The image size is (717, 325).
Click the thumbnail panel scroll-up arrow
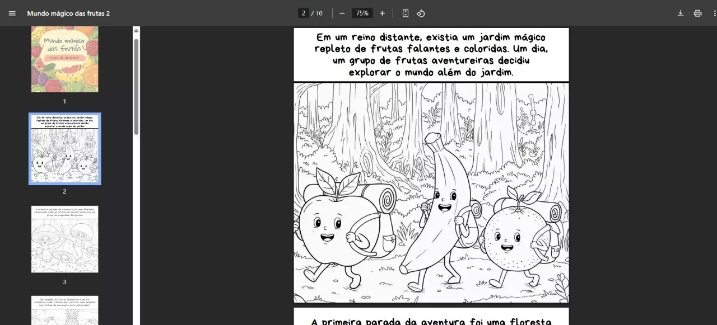(x=136, y=31)
